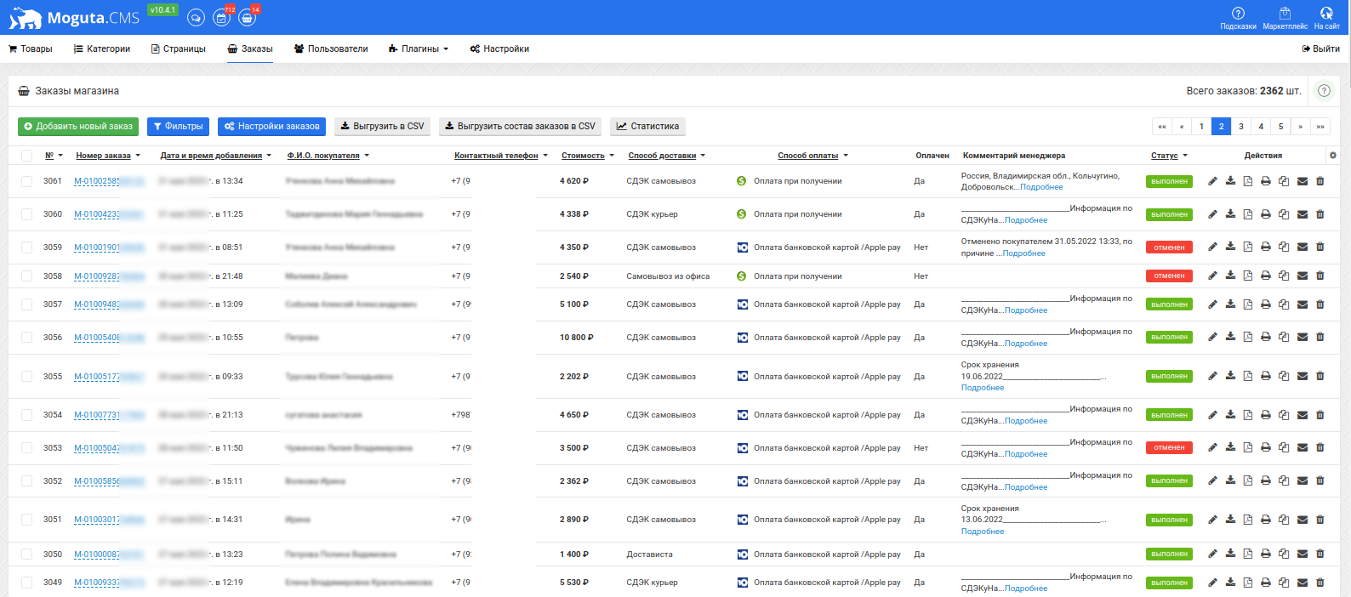Click Выгрузить состав заказов в CSV

[521, 127]
